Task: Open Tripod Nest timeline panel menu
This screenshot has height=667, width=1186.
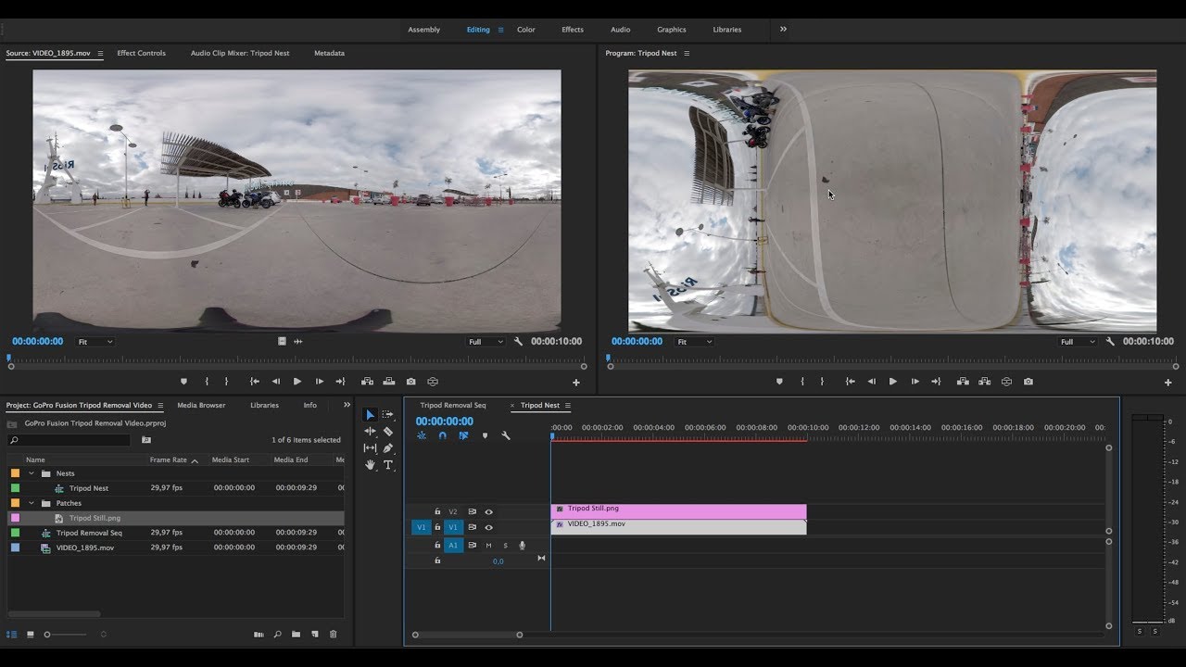Action: (568, 406)
